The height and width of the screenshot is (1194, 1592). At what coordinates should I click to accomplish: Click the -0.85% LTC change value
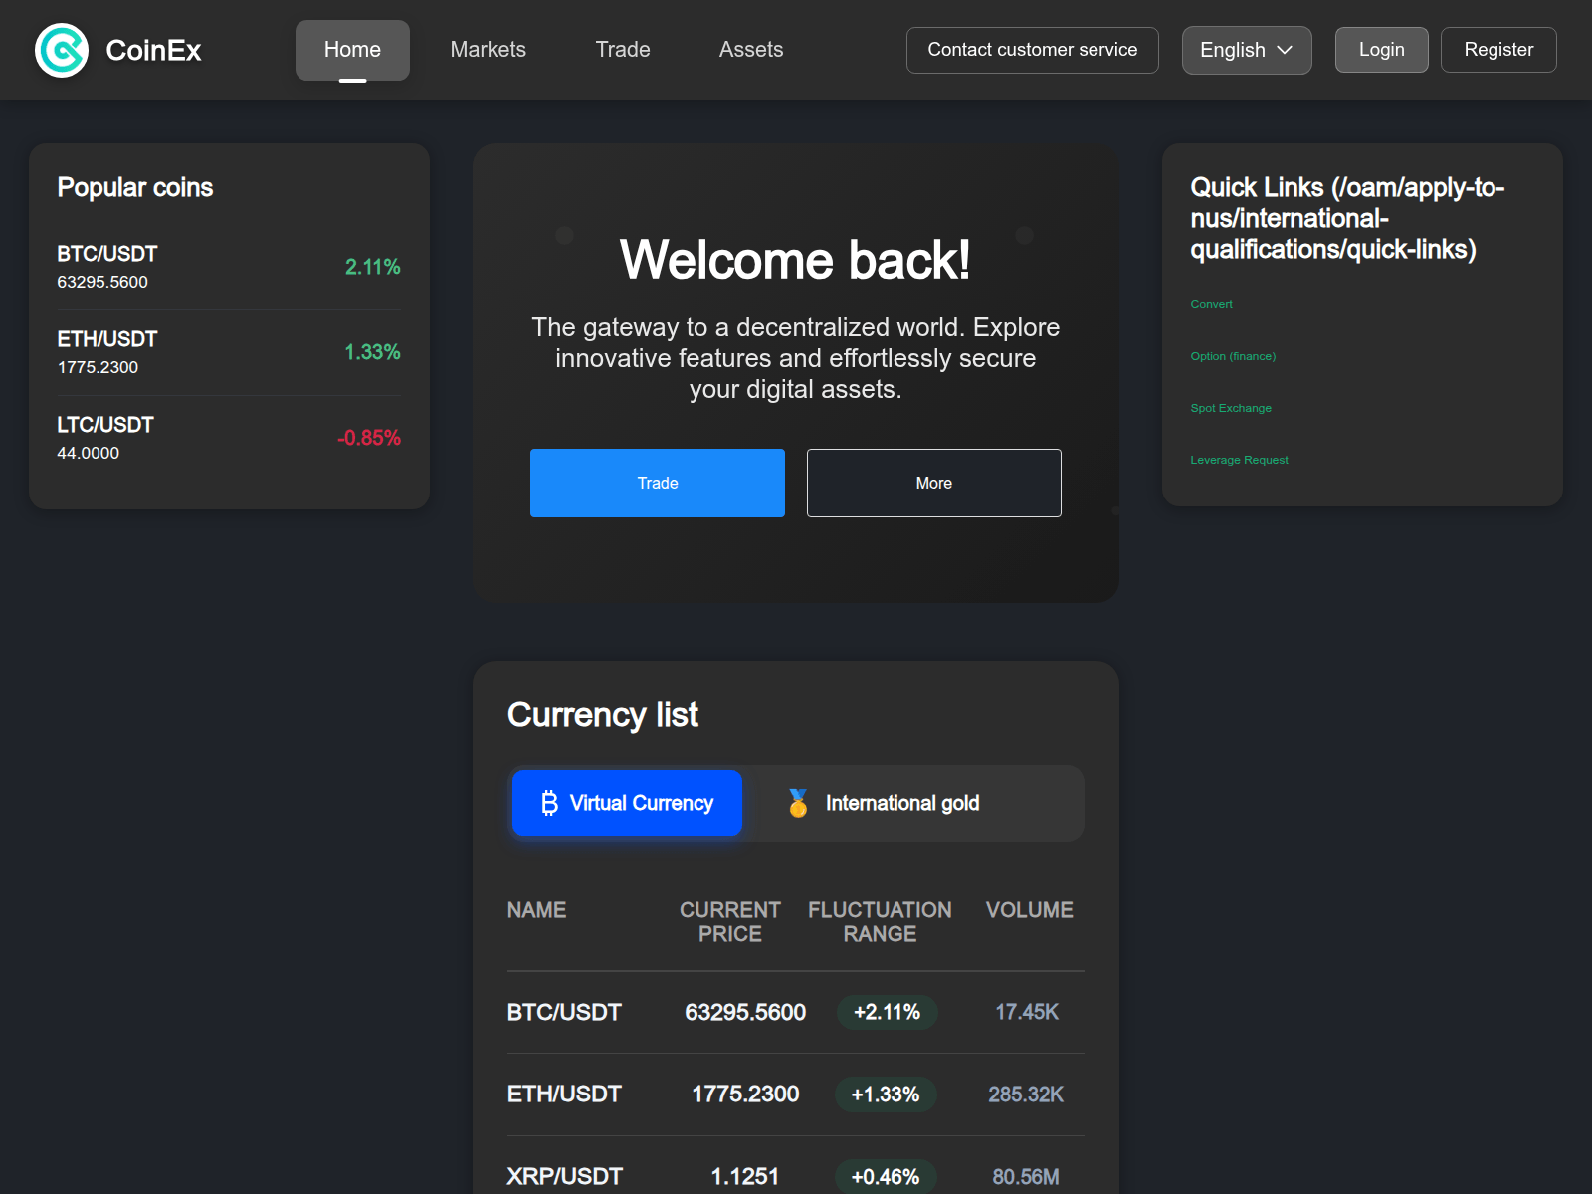pos(369,438)
